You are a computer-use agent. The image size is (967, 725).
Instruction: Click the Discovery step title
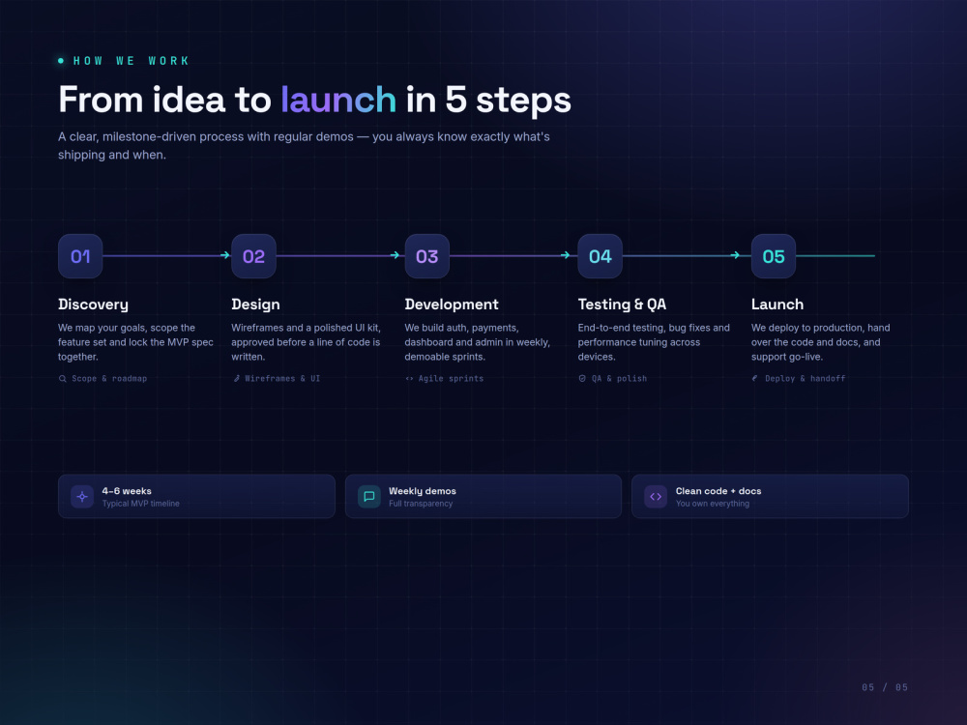click(93, 304)
